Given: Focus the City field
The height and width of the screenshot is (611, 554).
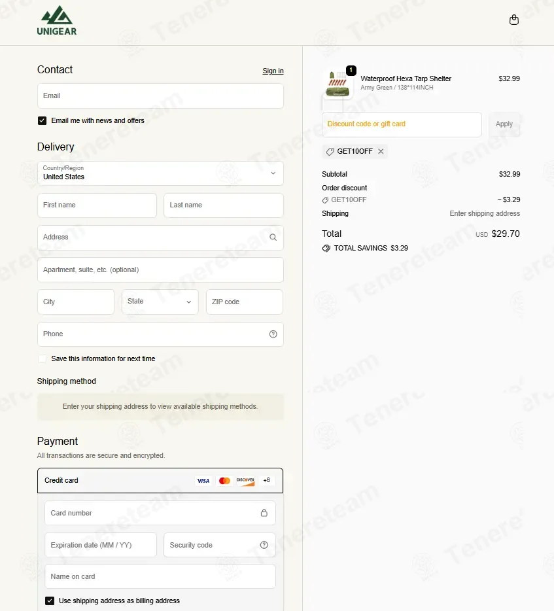Looking at the screenshot, I should tap(76, 302).
